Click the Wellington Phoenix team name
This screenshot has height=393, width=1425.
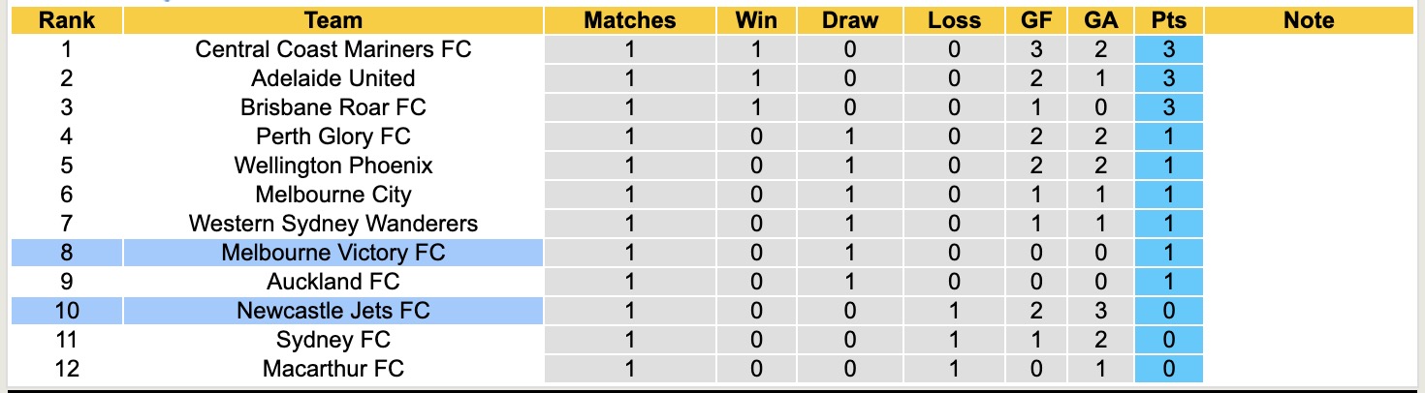(332, 166)
